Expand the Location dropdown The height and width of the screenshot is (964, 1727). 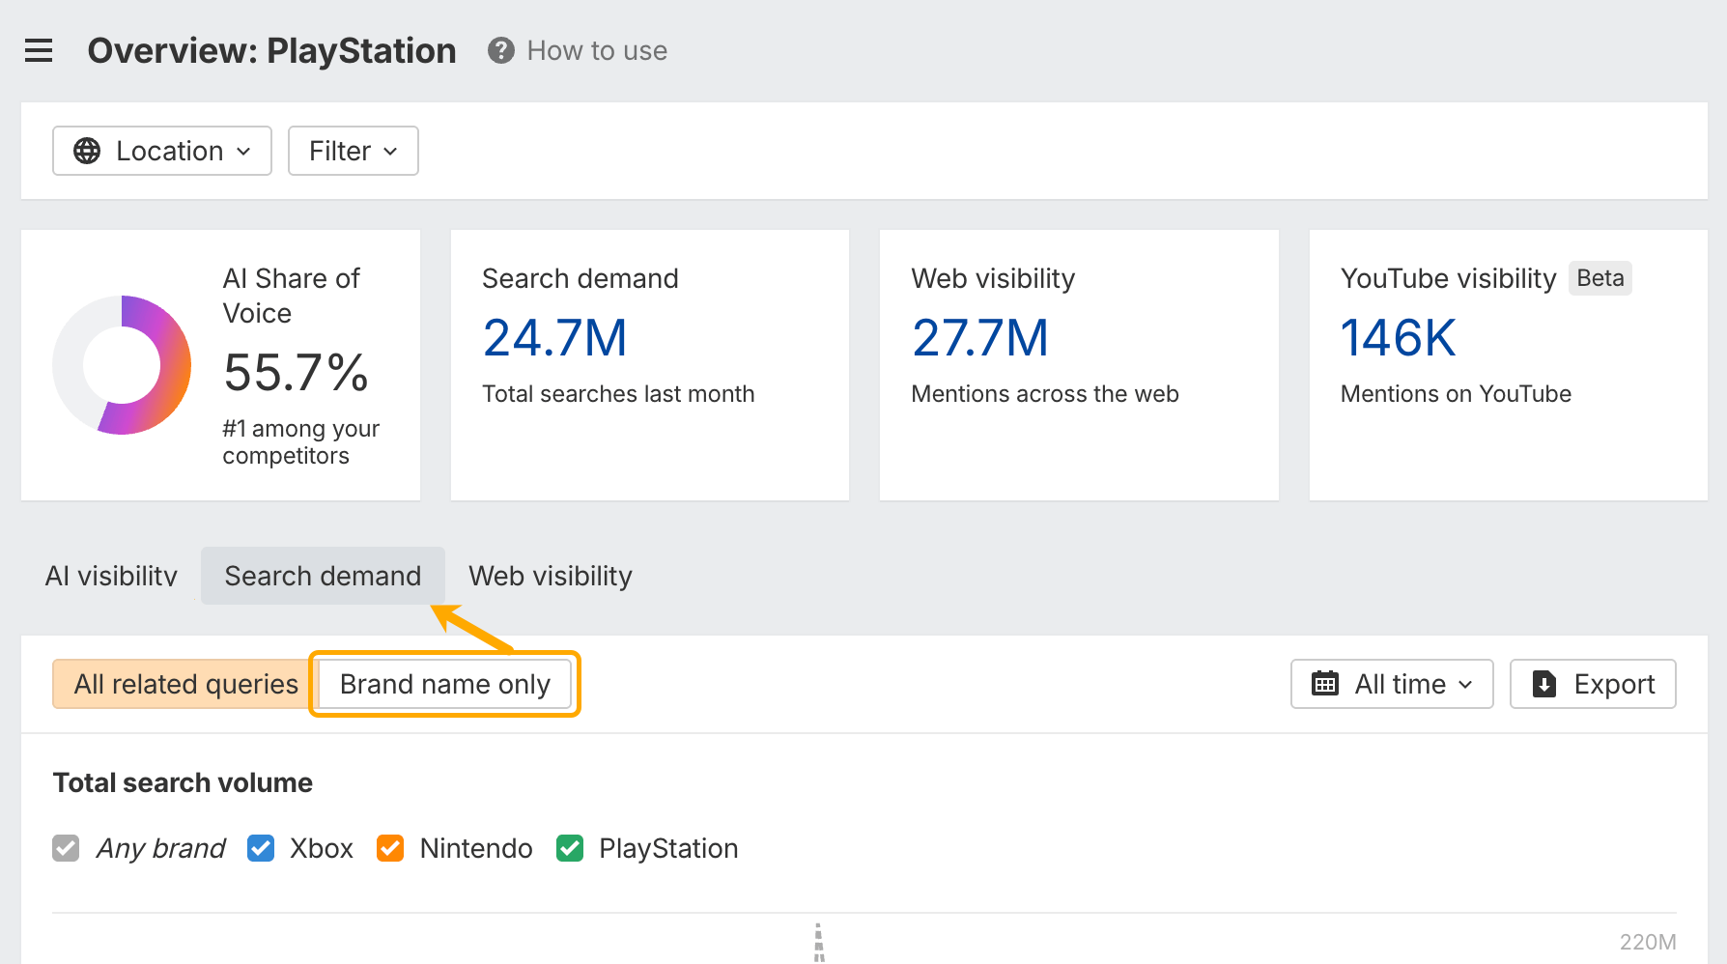pyautogui.click(x=162, y=151)
